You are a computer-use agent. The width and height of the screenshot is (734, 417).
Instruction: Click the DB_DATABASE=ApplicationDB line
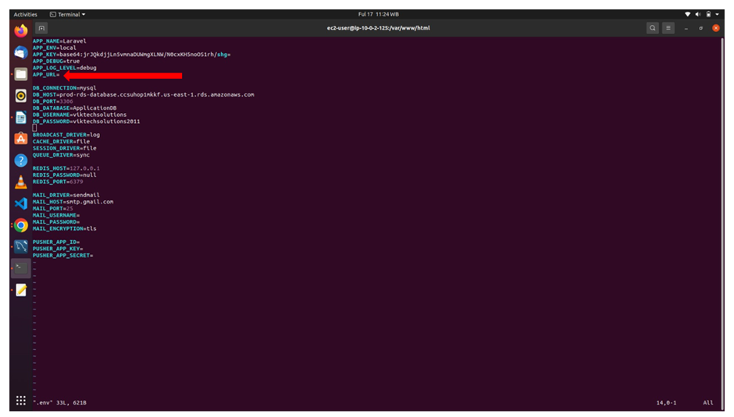(74, 108)
